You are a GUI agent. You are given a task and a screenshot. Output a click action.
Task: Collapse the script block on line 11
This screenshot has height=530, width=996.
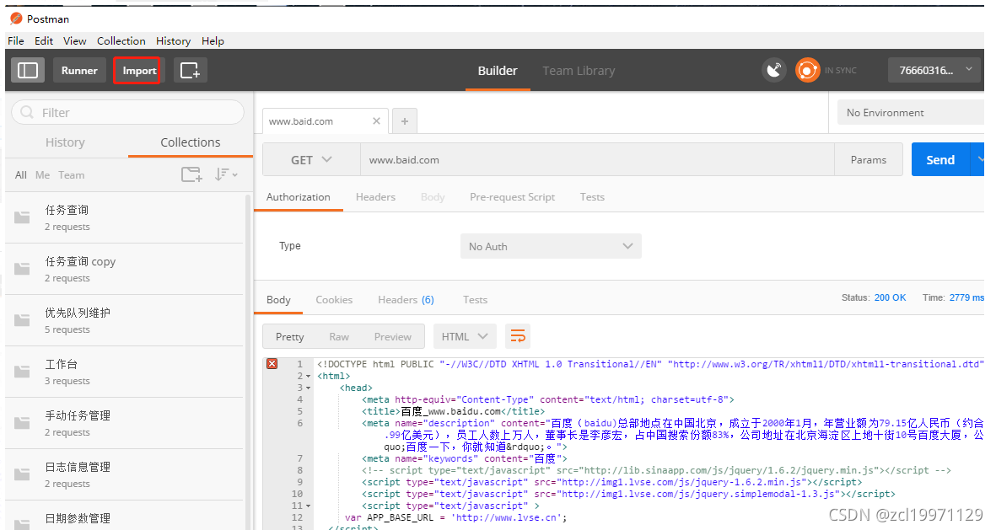309,506
